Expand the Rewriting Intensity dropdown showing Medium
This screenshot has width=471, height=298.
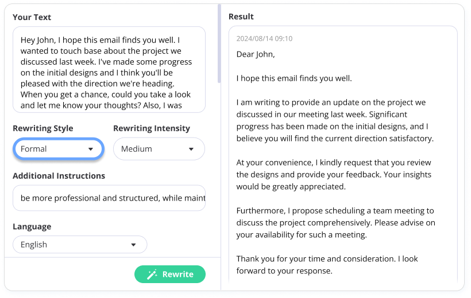pos(159,149)
